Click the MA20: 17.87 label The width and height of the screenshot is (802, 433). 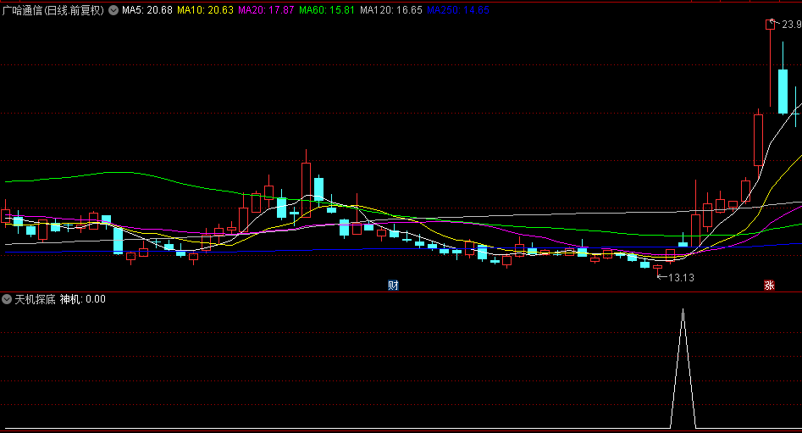coord(266,10)
